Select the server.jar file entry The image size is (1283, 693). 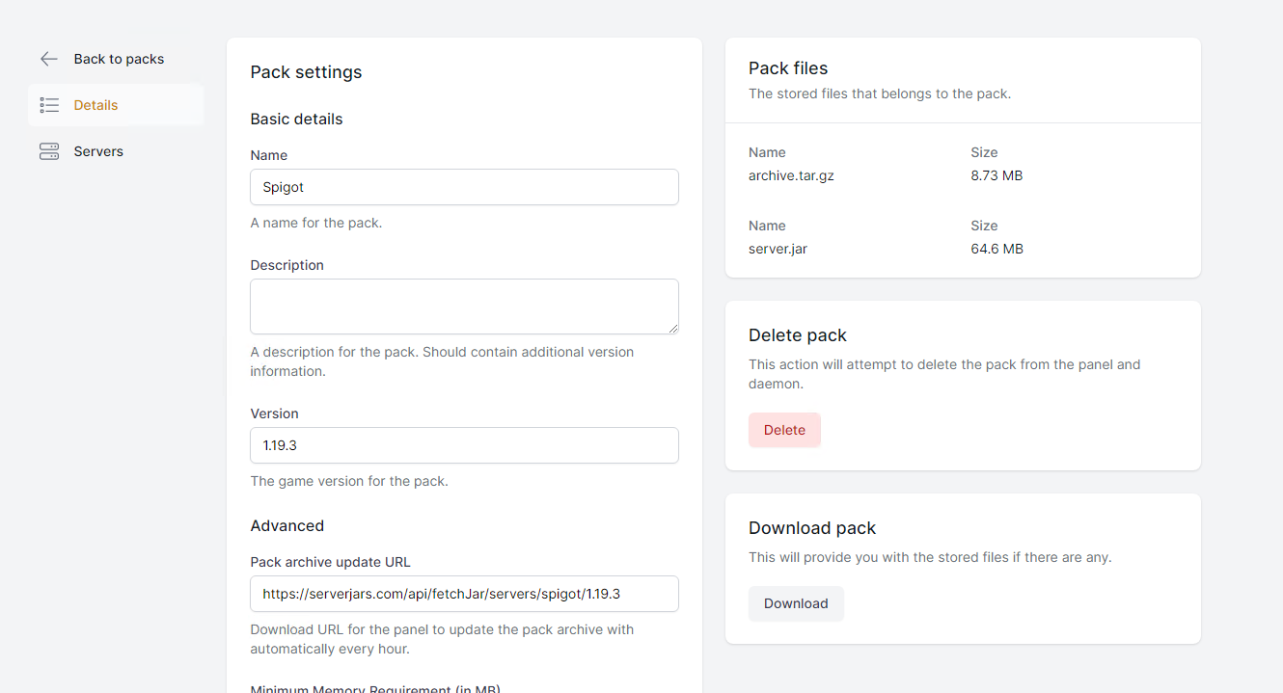778,249
